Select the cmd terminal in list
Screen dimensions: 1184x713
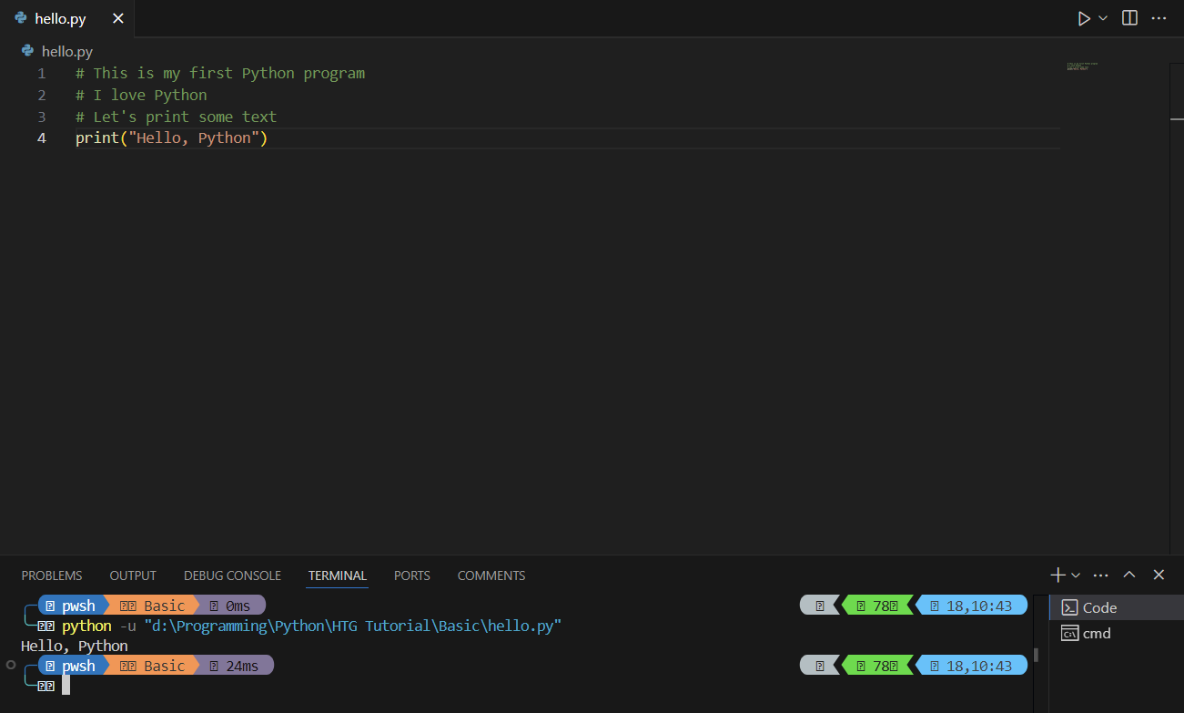(x=1097, y=633)
